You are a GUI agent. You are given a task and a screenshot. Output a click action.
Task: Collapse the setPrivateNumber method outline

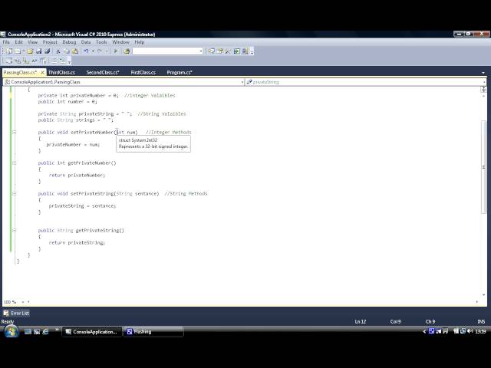pos(15,132)
